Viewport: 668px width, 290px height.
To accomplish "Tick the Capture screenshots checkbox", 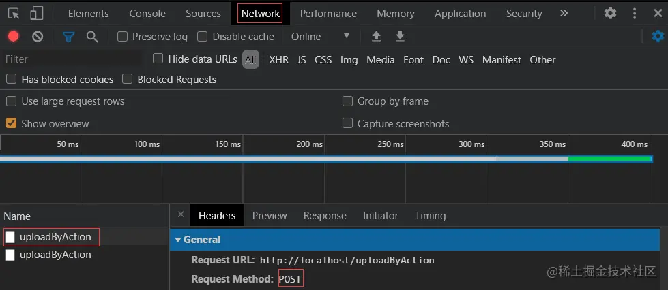I will click(x=347, y=123).
